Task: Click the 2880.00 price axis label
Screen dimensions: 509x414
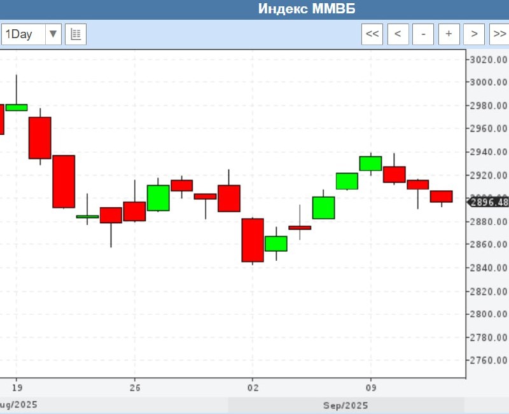Action: click(x=489, y=222)
